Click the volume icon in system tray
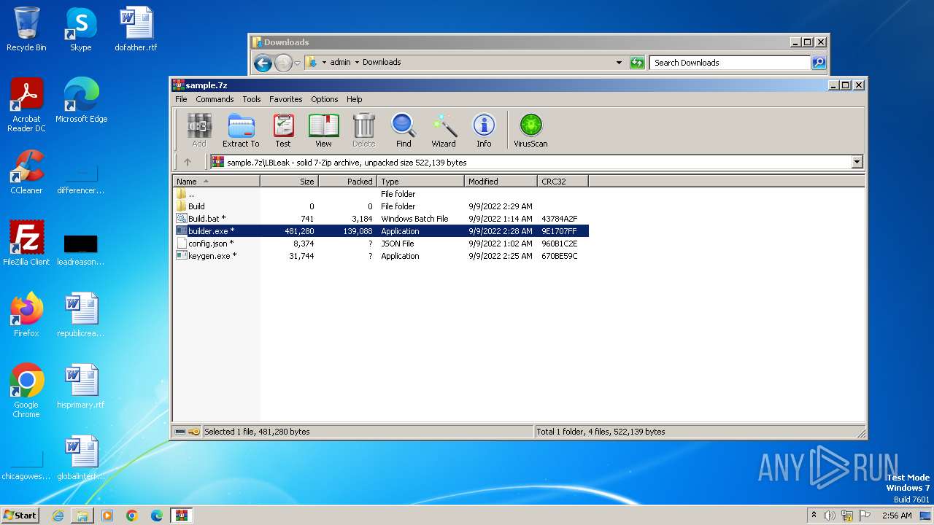934x525 pixels. point(830,516)
